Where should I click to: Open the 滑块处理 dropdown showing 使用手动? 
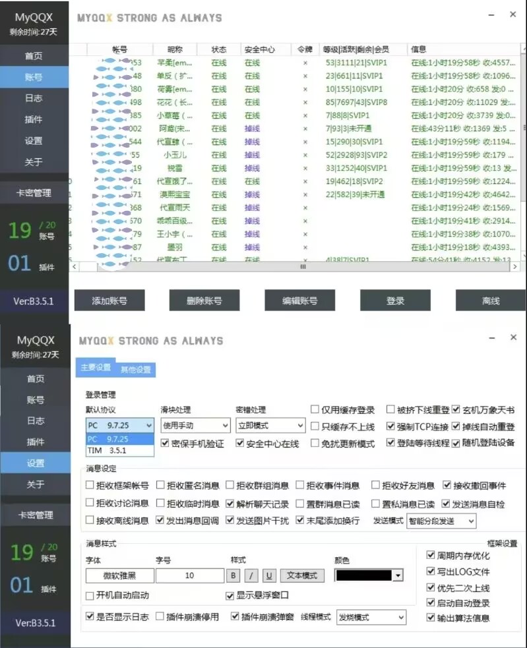pos(195,426)
